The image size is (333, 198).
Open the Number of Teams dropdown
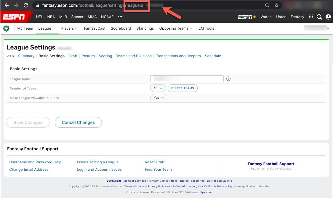pos(158,88)
